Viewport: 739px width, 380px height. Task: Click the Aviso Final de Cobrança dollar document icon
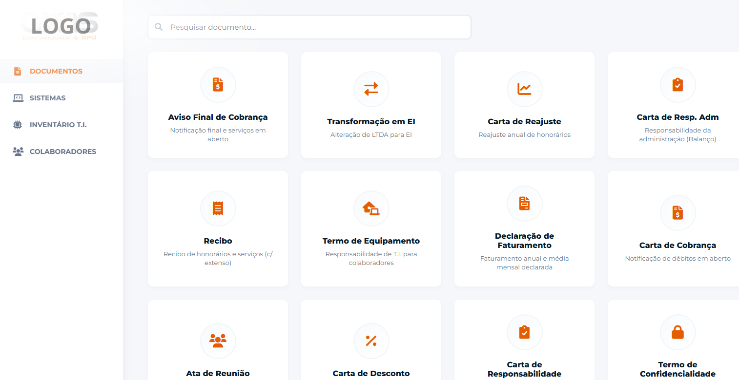tap(218, 84)
